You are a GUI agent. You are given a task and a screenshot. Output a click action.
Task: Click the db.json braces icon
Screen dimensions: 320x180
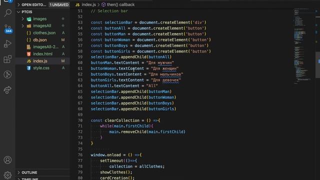click(29, 40)
